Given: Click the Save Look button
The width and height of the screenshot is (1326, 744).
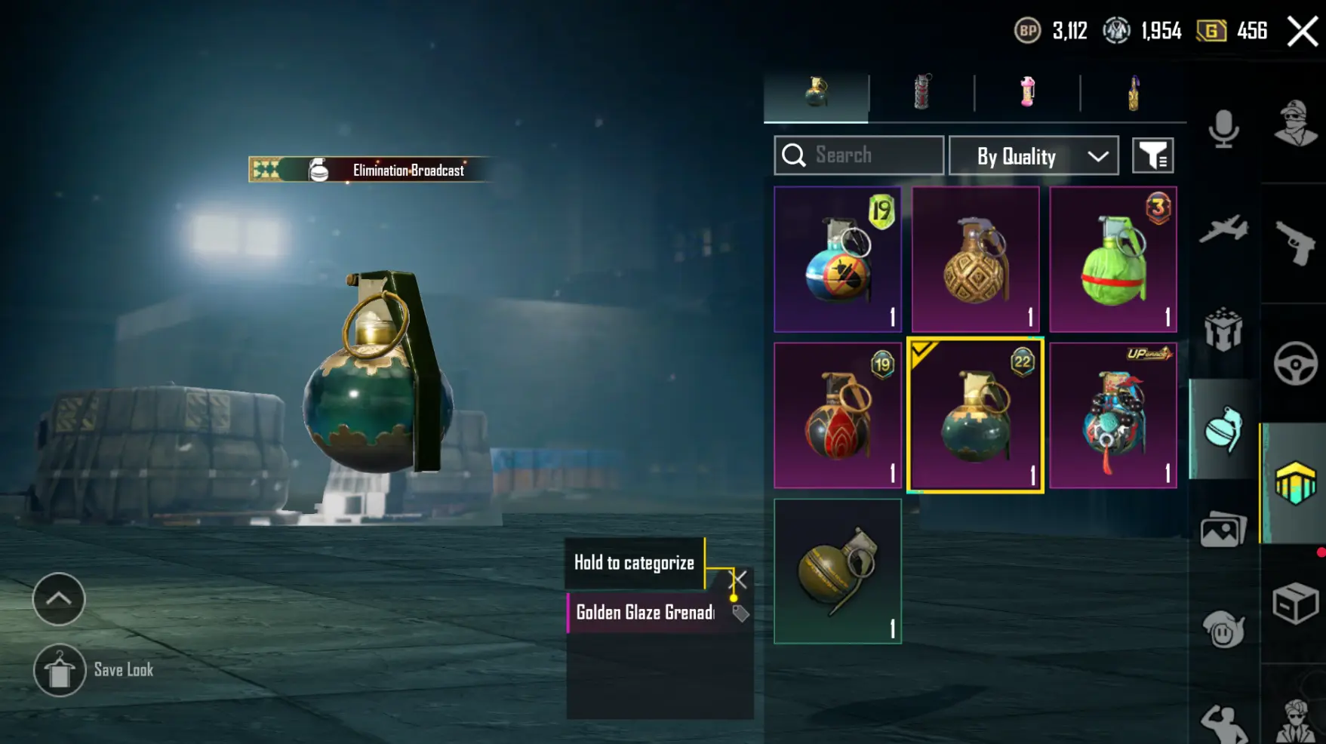Looking at the screenshot, I should tap(94, 670).
